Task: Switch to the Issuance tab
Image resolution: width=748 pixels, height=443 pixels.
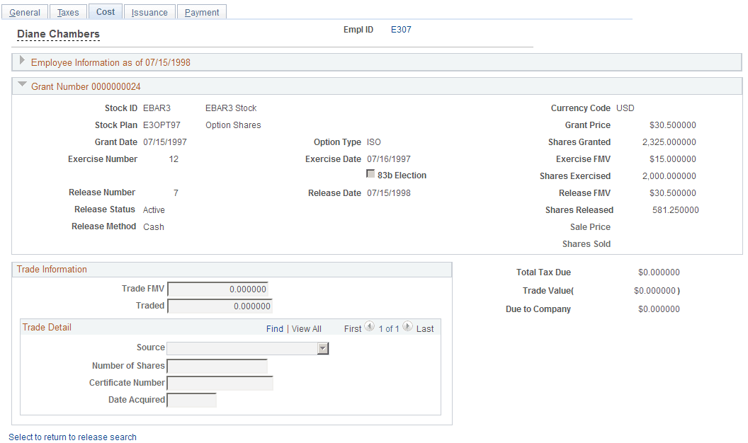Action: tap(149, 12)
